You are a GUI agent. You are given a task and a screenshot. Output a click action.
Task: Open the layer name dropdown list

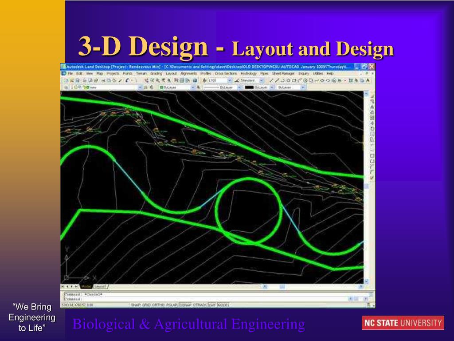[106, 87]
